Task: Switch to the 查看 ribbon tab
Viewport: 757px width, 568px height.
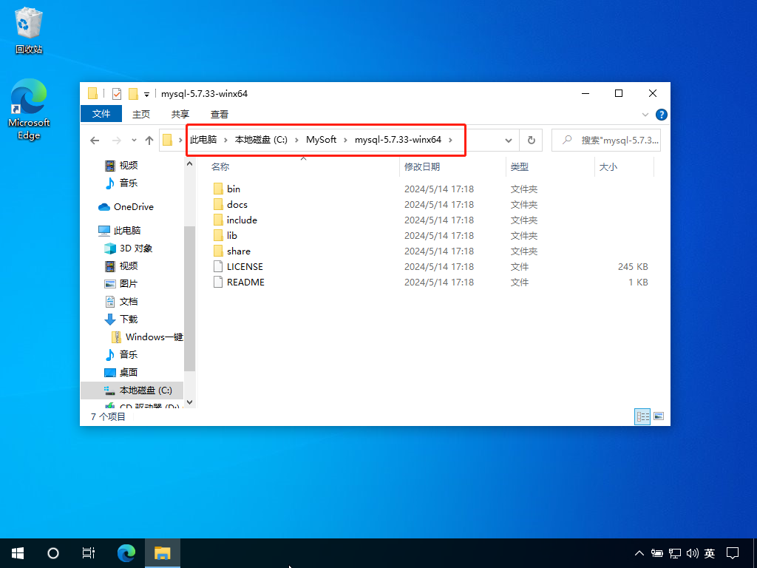Action: (220, 114)
